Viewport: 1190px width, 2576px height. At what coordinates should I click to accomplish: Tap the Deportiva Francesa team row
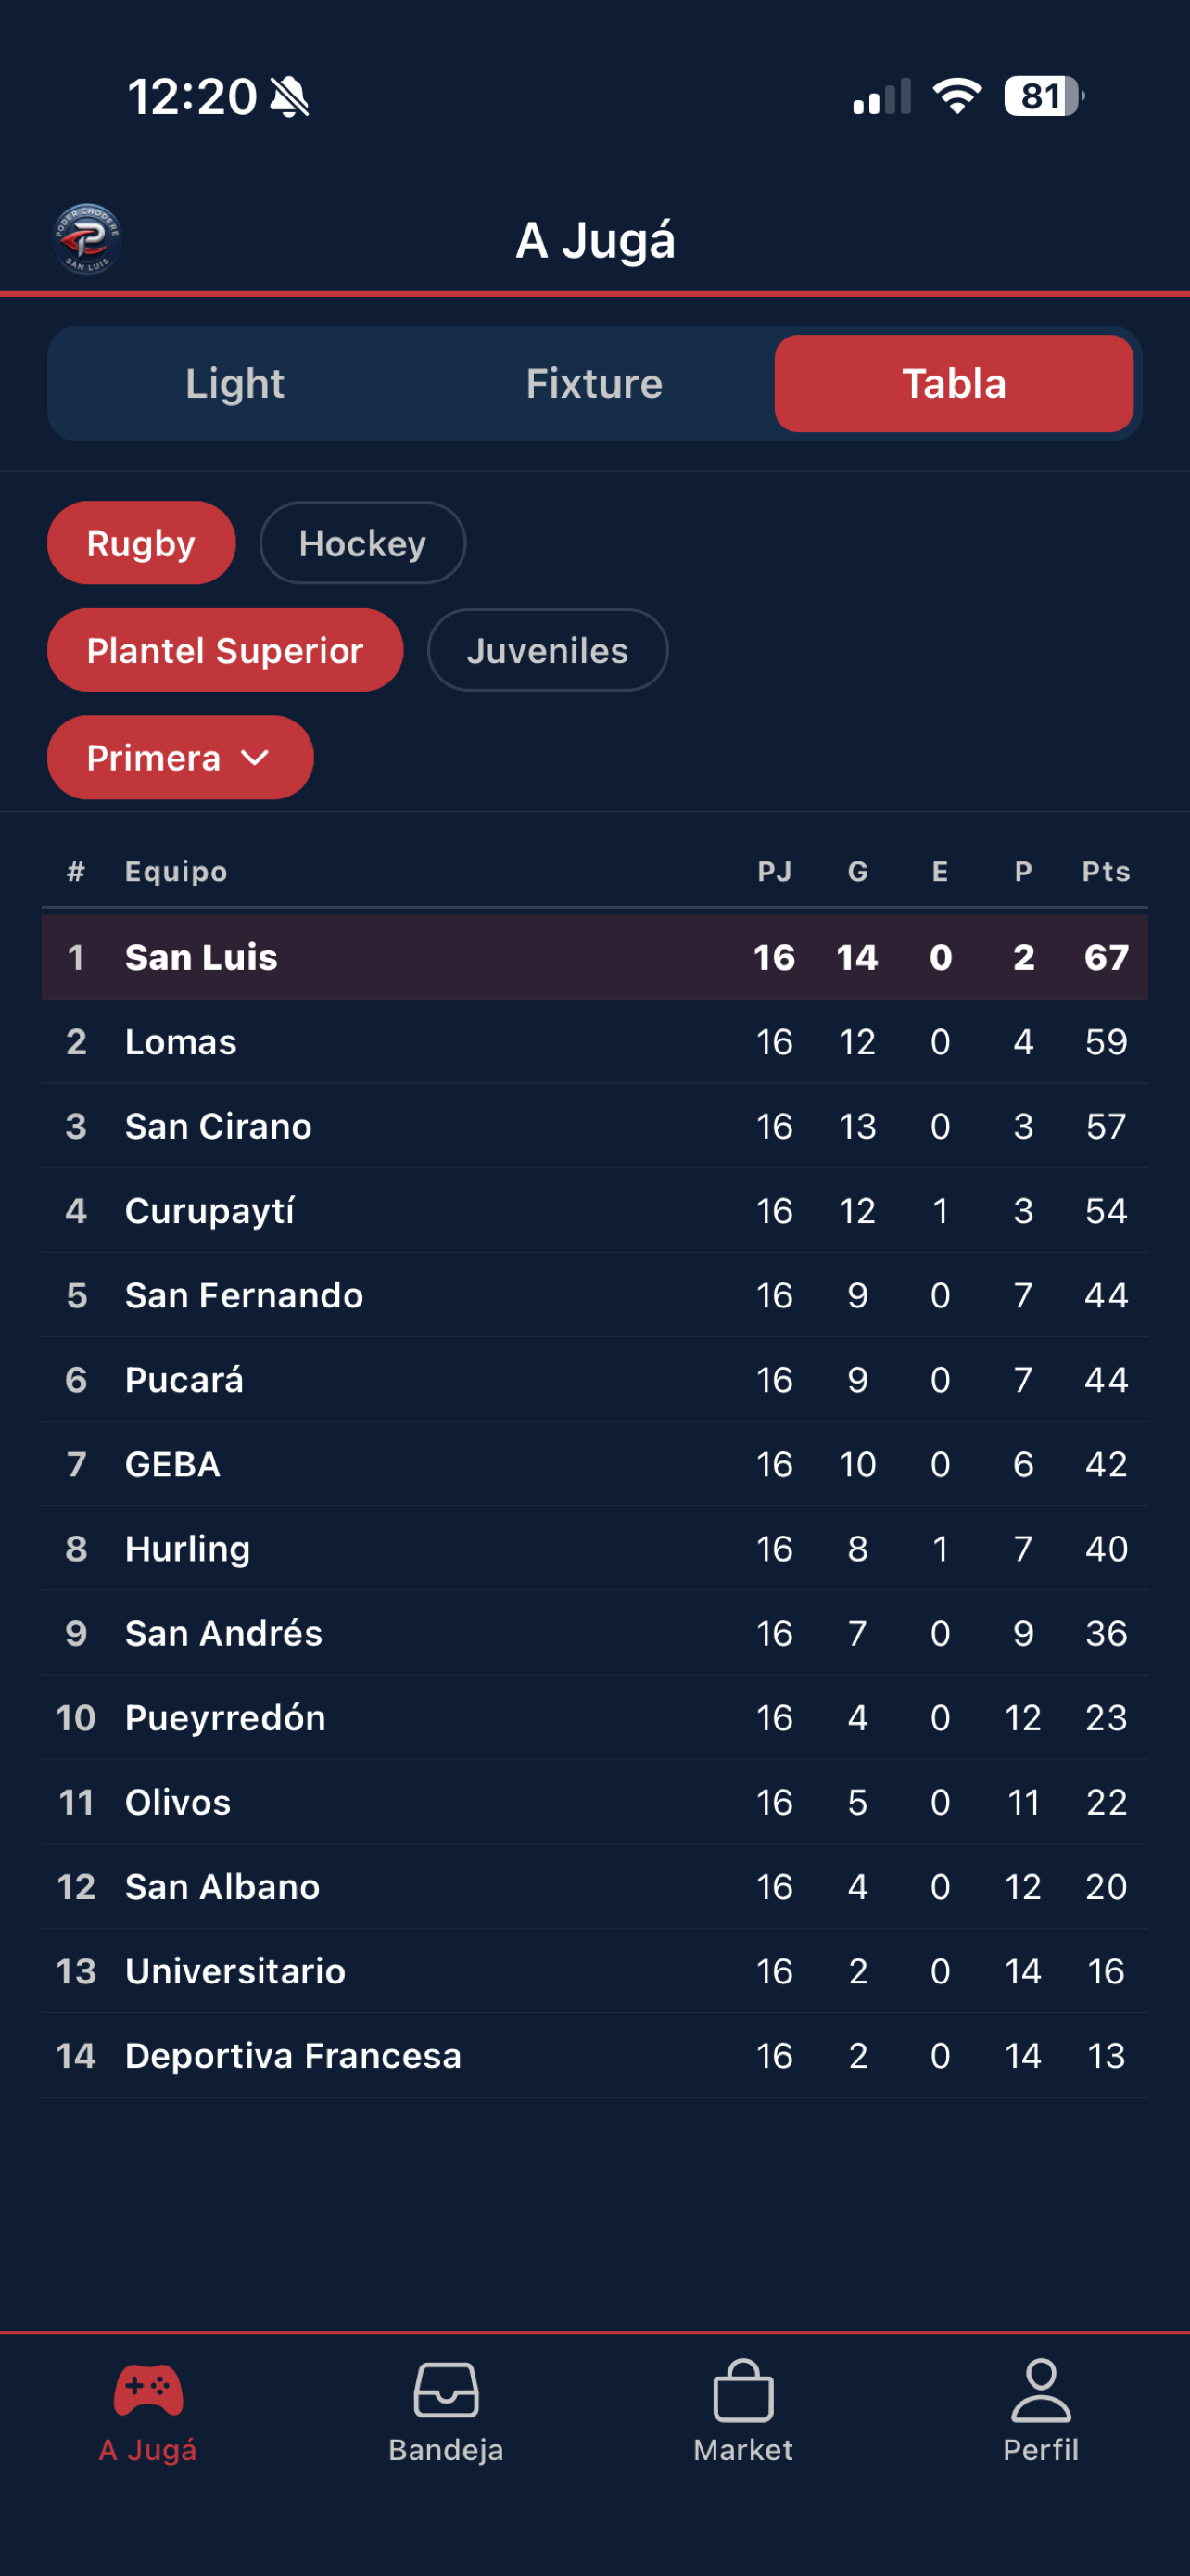(x=594, y=2055)
